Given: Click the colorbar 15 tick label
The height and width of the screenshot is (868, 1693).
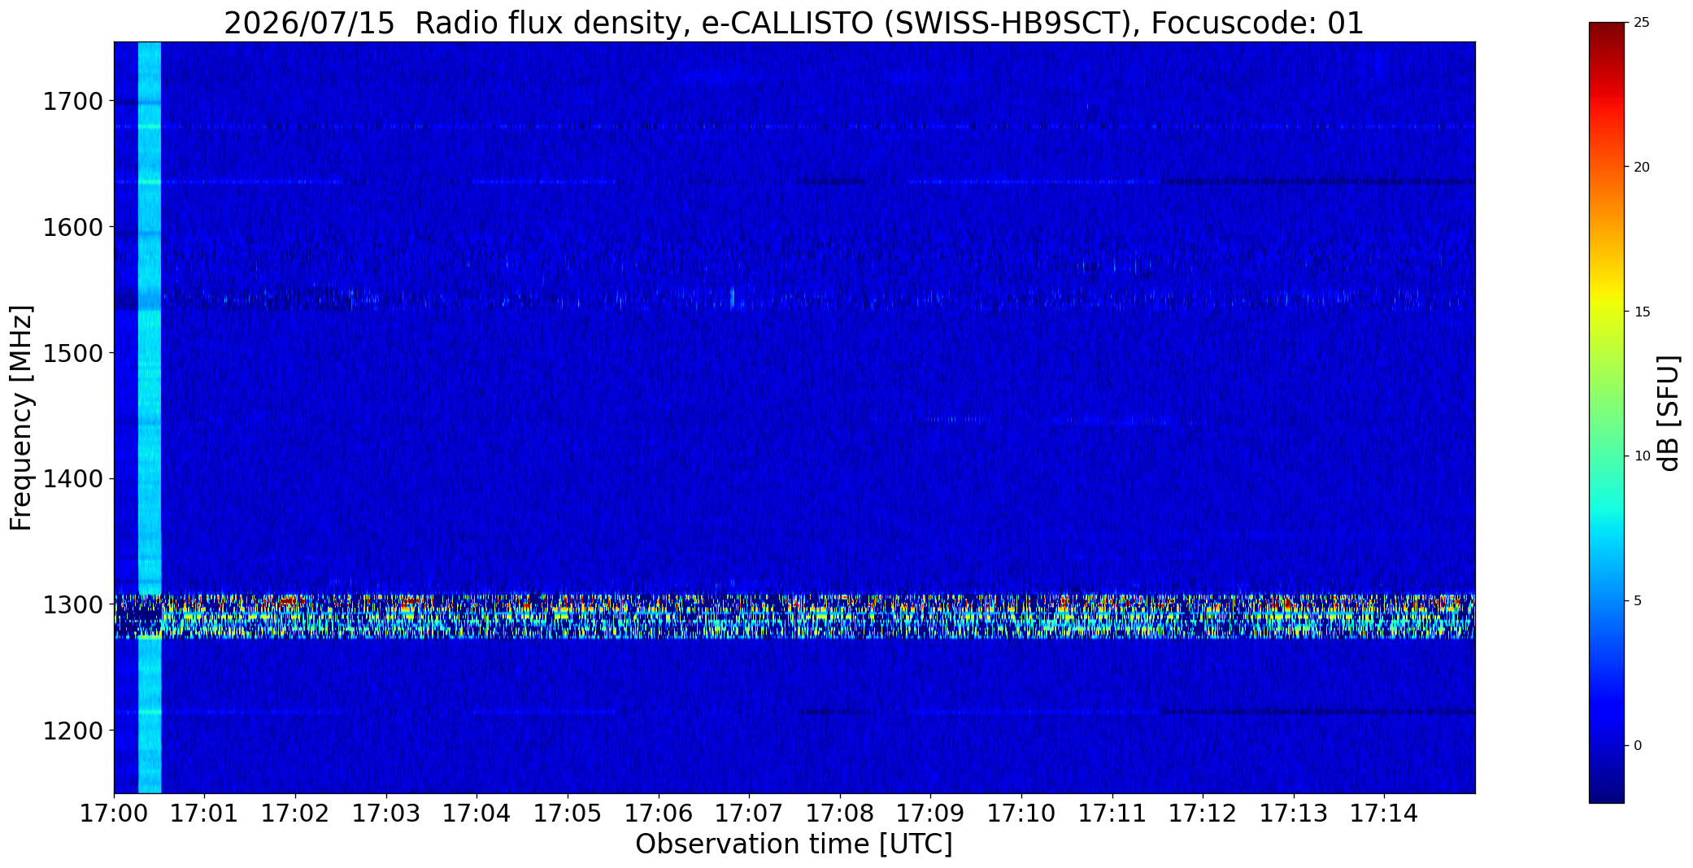Looking at the screenshot, I should click(x=1642, y=312).
